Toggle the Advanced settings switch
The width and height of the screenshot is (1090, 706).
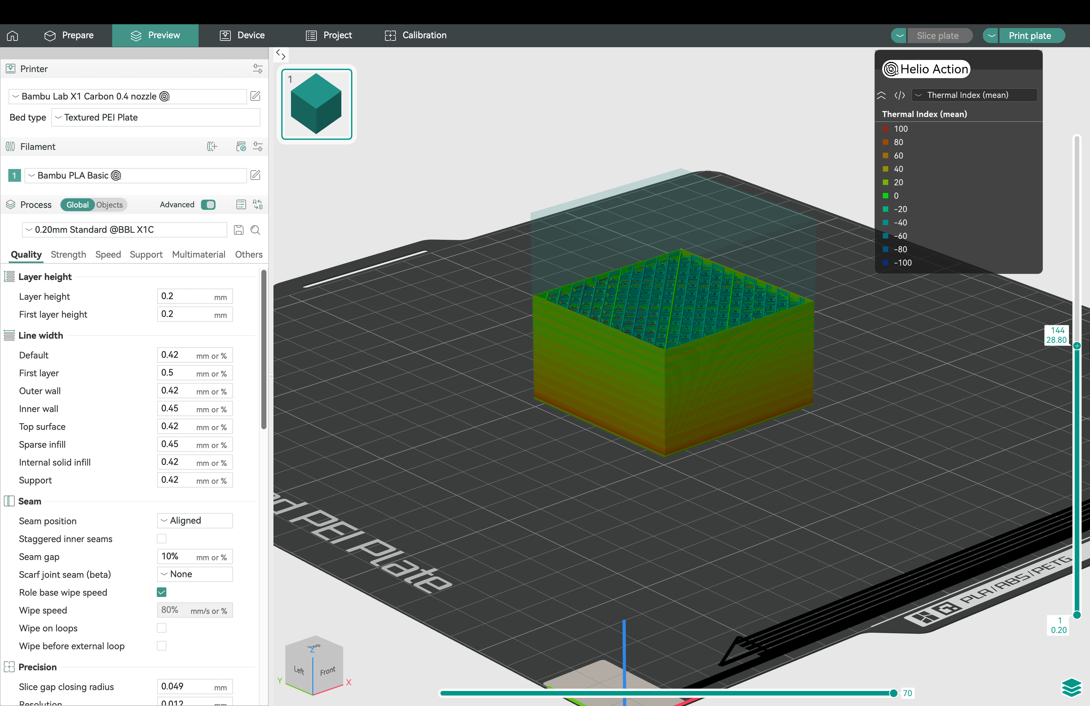click(x=208, y=205)
